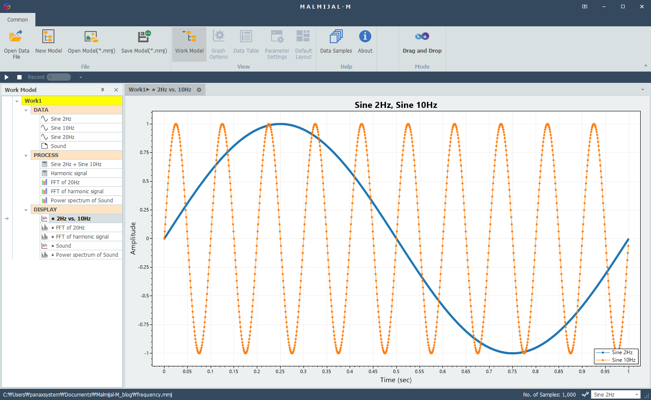Select the Sine 2Hz data item

pyautogui.click(x=81, y=119)
